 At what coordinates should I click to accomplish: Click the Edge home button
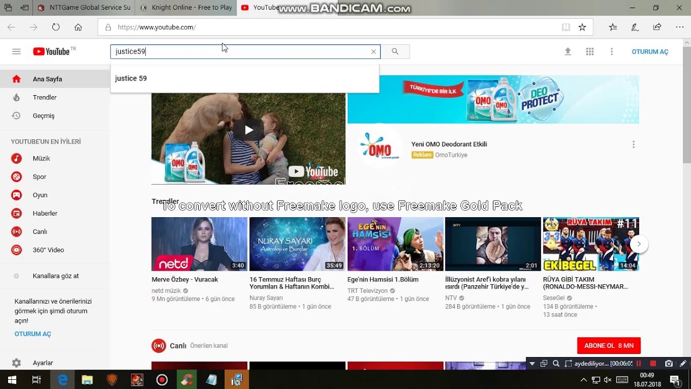[78, 27]
